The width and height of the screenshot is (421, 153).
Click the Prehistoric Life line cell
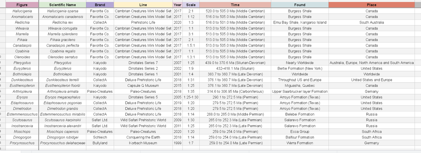click(x=143, y=23)
